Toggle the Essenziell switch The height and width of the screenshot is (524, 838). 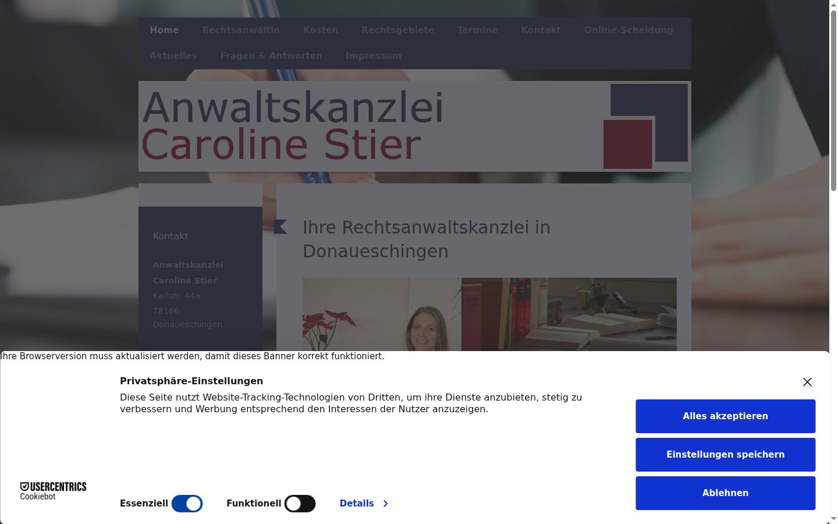tap(187, 504)
